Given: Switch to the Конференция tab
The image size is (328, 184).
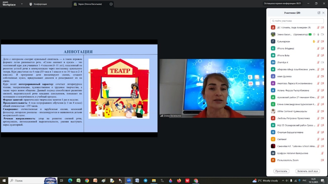Looking at the screenshot, I should [38, 4].
